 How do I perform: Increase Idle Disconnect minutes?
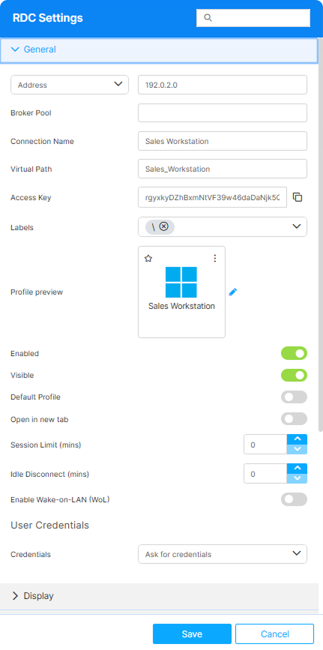click(x=297, y=469)
